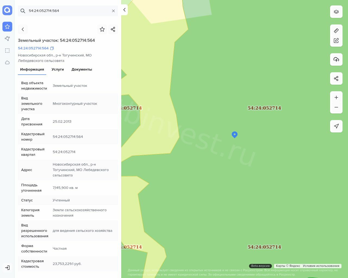Open the favorites section in sidebar
The image size is (348, 278).
tap(7, 27)
